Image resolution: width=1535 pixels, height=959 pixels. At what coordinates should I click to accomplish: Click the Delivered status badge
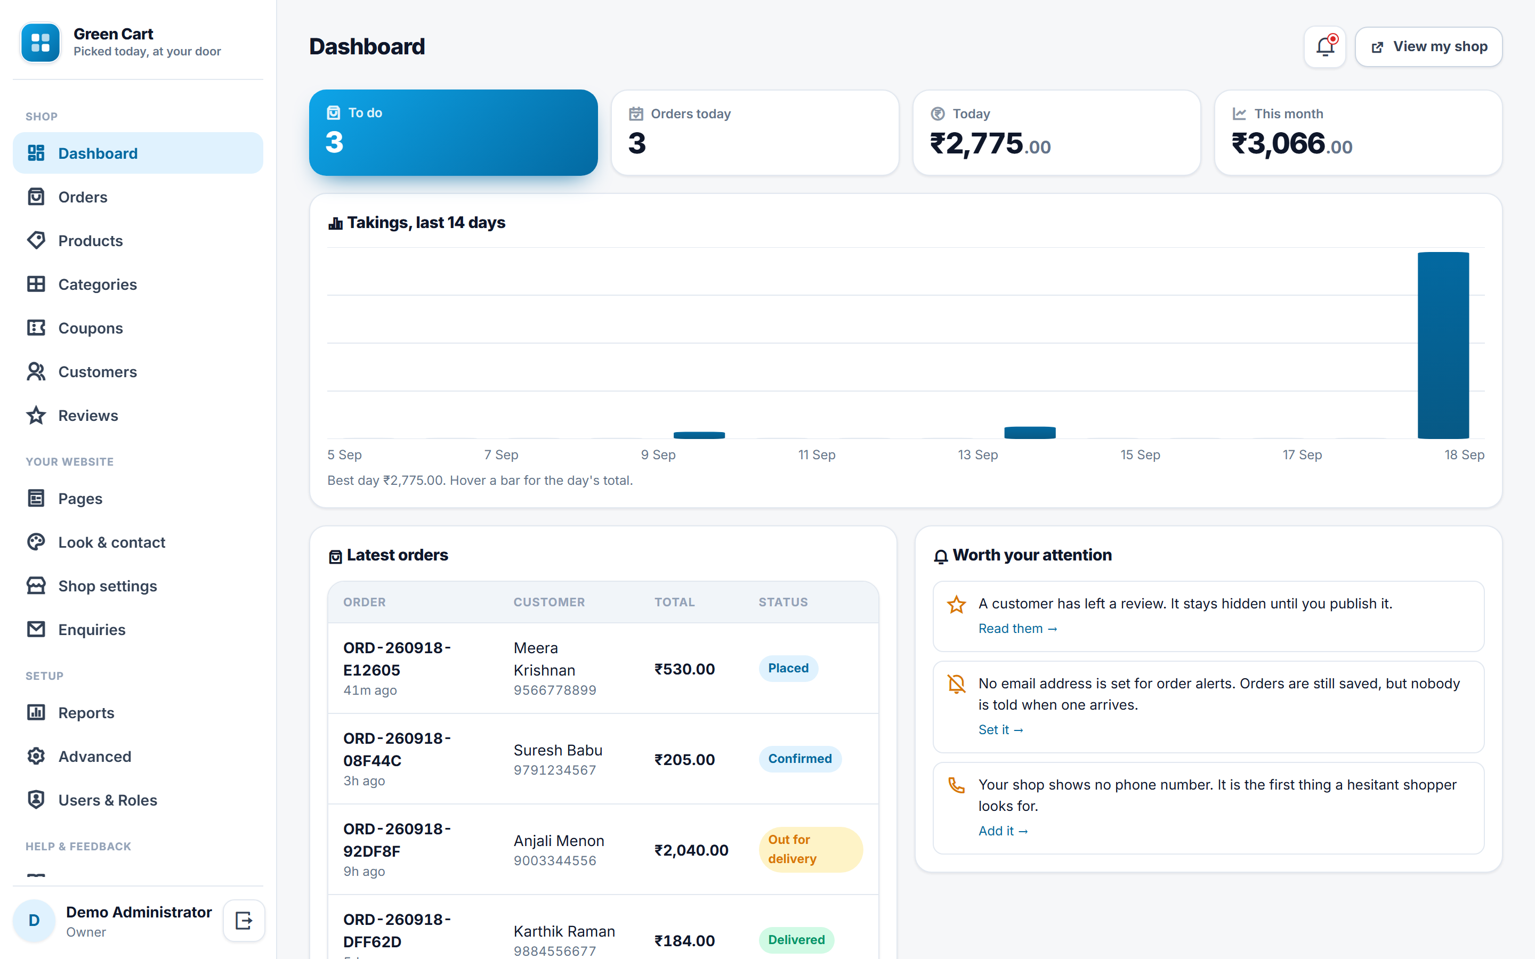coord(796,940)
